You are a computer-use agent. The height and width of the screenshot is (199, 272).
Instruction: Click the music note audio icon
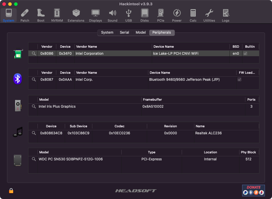pyautogui.click(x=18, y=132)
